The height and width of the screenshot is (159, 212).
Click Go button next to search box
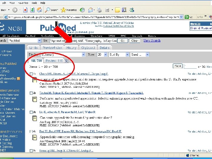click(122, 41)
